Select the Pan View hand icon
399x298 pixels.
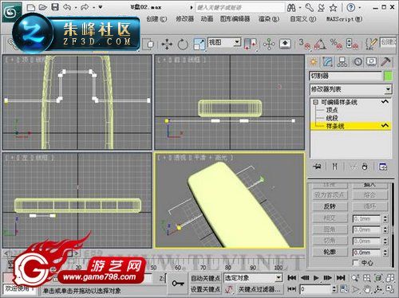367,289
